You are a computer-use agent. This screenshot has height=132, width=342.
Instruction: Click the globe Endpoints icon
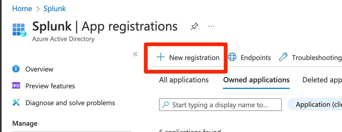(x=232, y=57)
